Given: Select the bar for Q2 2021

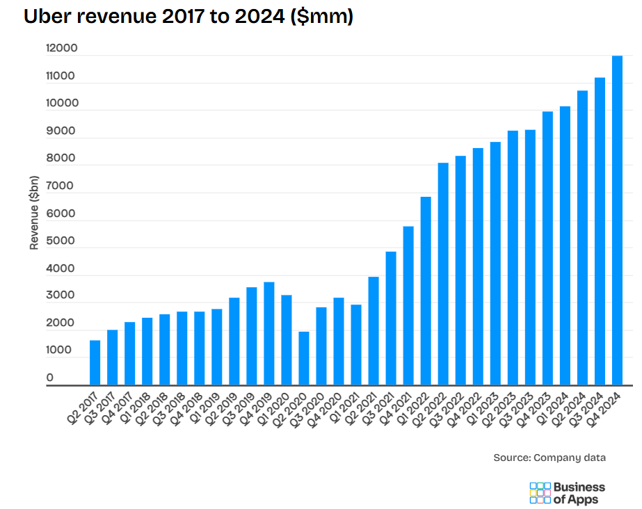Looking at the screenshot, I should pos(374,331).
